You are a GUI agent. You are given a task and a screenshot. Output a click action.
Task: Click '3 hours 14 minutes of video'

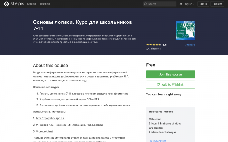[165, 123]
